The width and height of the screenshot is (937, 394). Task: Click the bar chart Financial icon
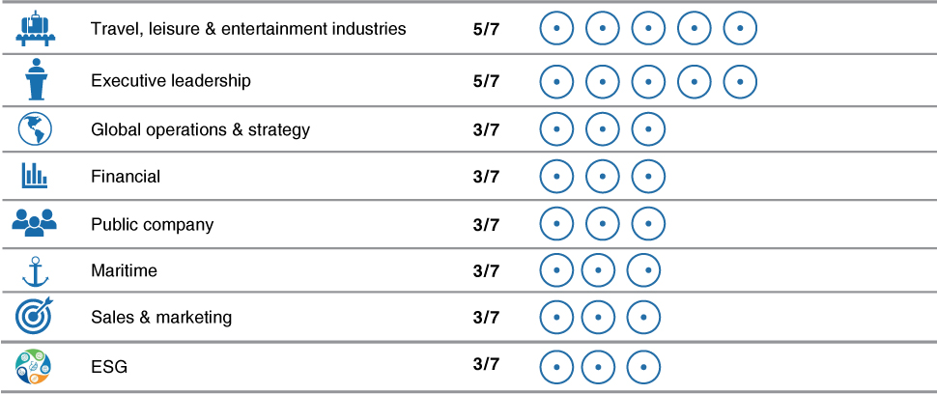click(35, 176)
